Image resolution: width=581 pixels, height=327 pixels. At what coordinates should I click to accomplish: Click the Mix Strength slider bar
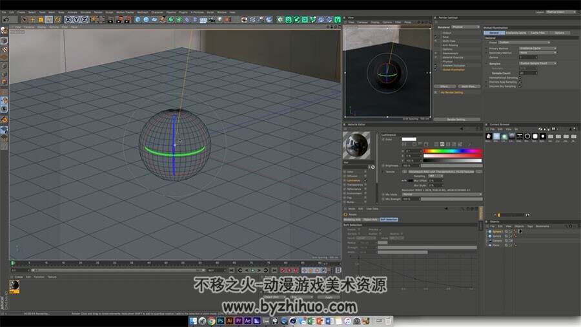click(451, 199)
